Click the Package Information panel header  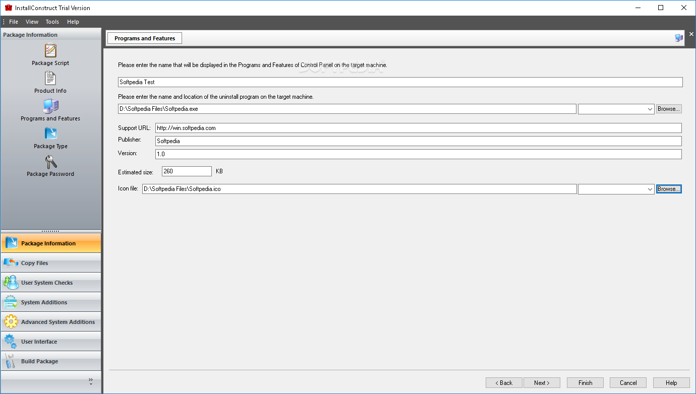coord(50,35)
